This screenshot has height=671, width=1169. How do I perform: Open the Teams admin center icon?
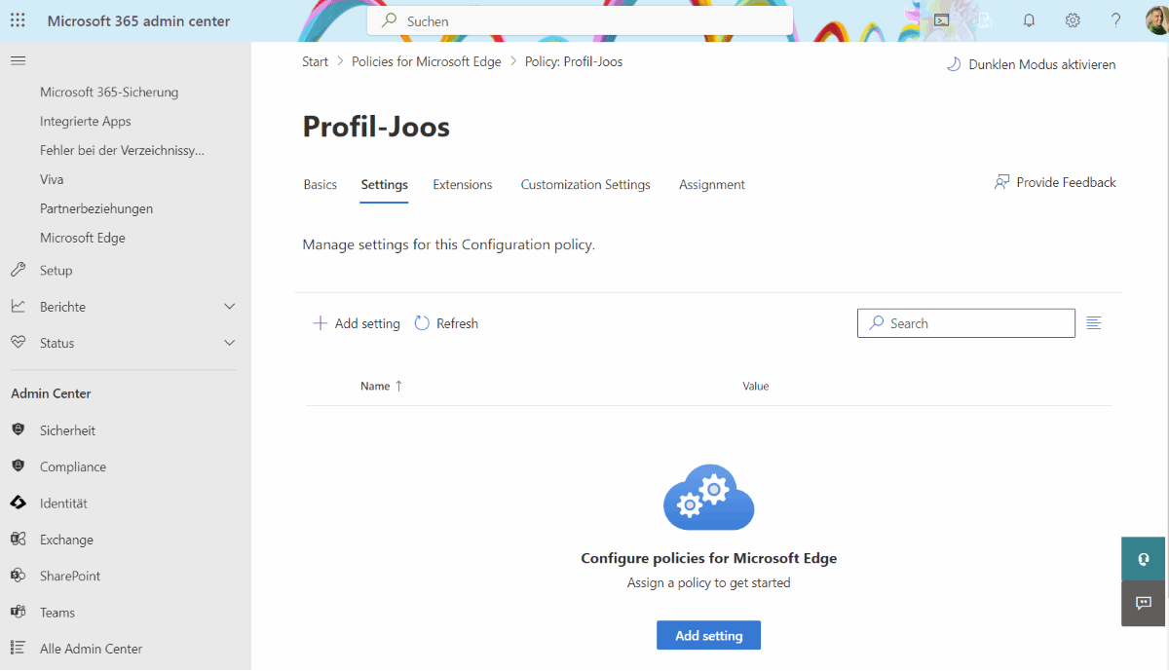click(x=19, y=612)
